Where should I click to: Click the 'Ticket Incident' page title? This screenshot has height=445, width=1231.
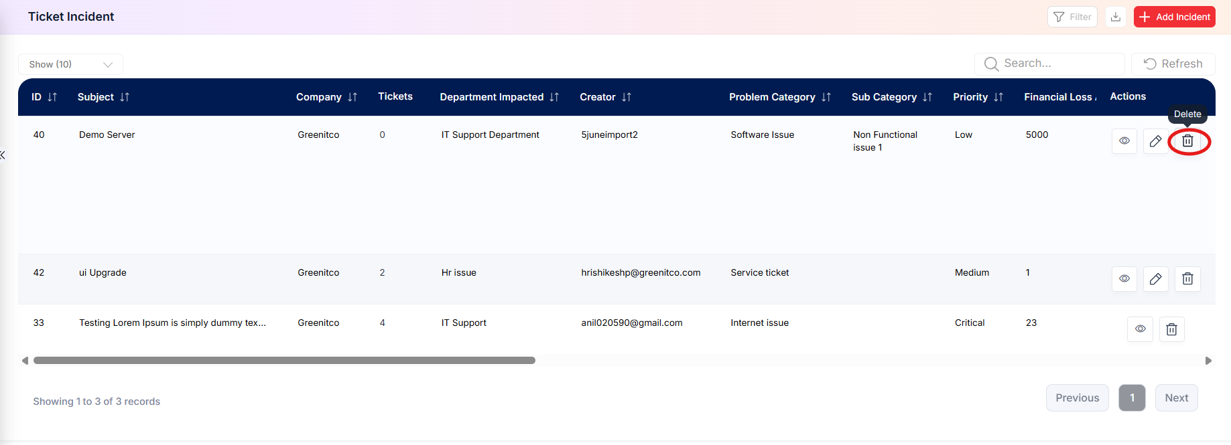pyautogui.click(x=71, y=17)
